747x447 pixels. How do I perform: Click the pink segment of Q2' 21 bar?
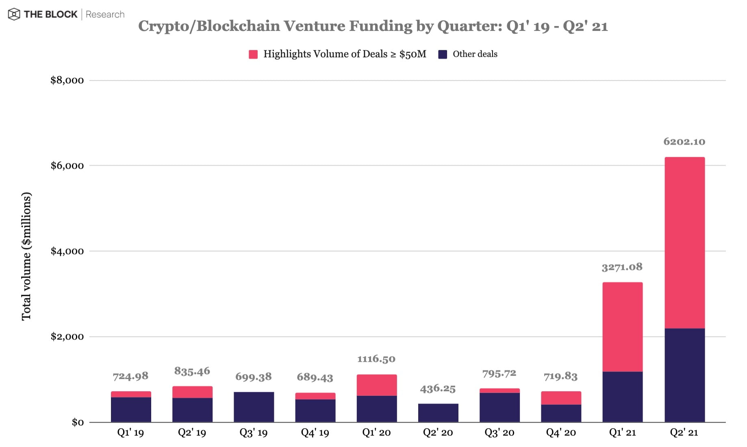(x=684, y=243)
